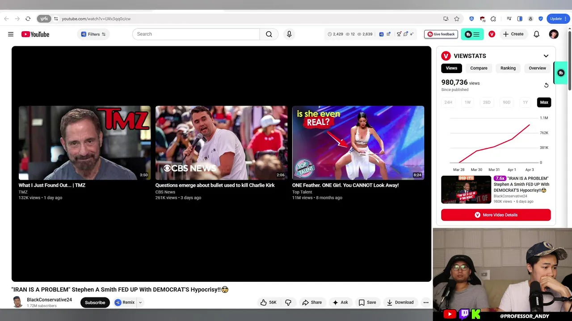Select the Views tab in ViewStats

[451, 68]
